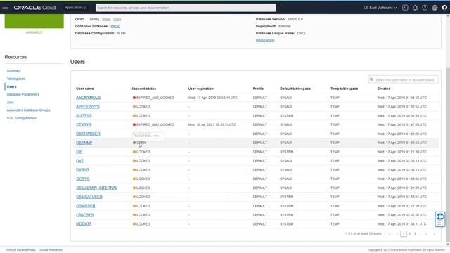Open the DVSYS user
The height and width of the screenshot is (253, 450).
(82, 170)
